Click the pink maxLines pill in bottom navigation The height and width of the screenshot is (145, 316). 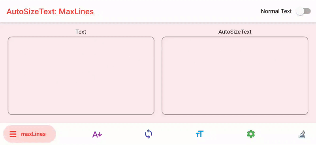(30, 134)
